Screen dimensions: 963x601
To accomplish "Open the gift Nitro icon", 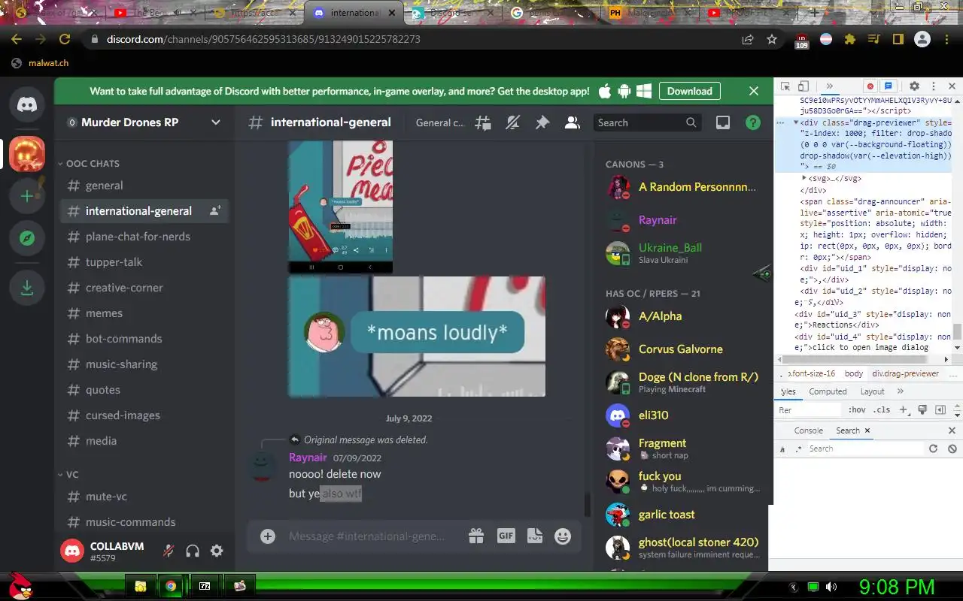I will [476, 536].
